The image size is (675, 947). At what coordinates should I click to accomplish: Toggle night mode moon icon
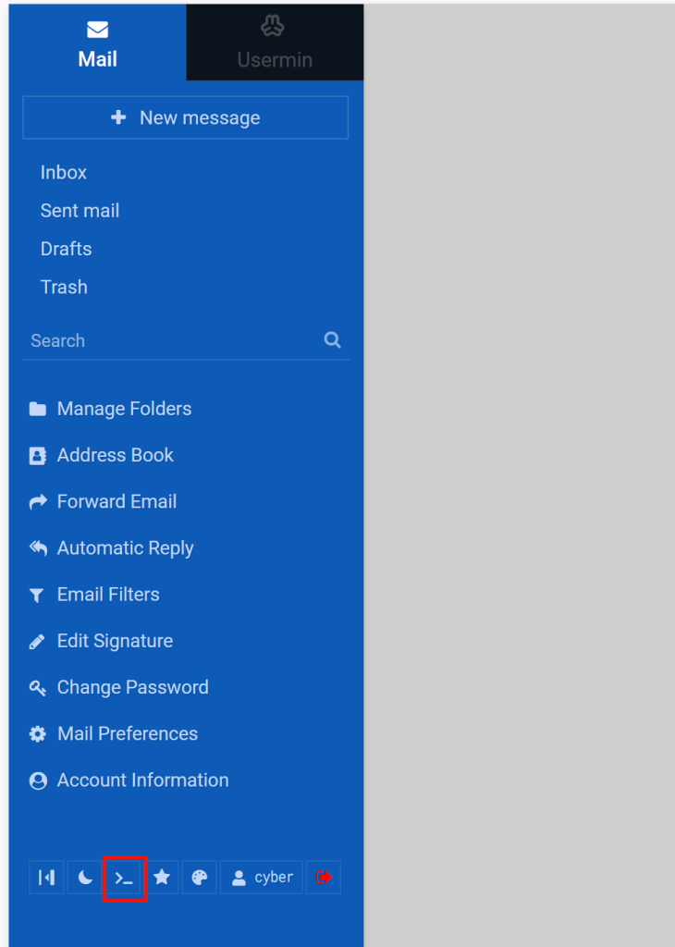click(x=85, y=878)
